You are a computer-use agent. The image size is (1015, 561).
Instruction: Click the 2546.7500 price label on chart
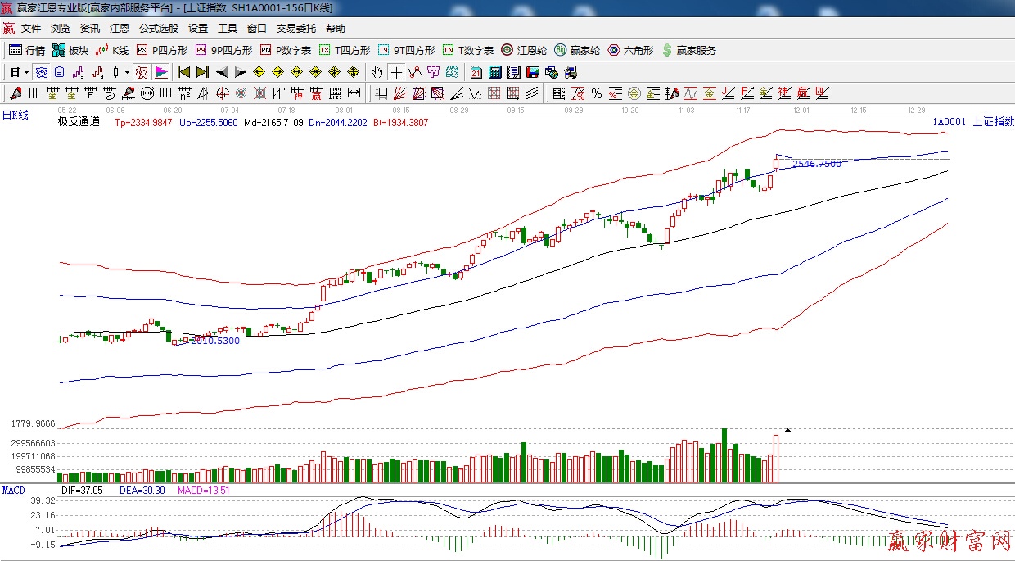pos(816,164)
